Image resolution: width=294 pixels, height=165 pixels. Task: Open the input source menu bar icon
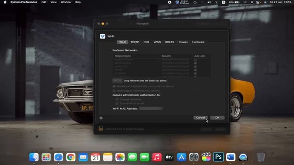[x=224, y=2]
